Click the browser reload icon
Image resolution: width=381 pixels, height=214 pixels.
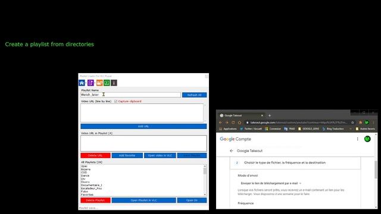233,122
